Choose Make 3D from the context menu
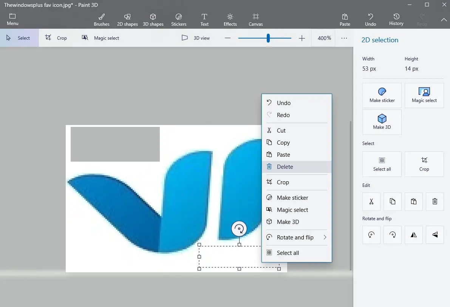 click(x=297, y=222)
